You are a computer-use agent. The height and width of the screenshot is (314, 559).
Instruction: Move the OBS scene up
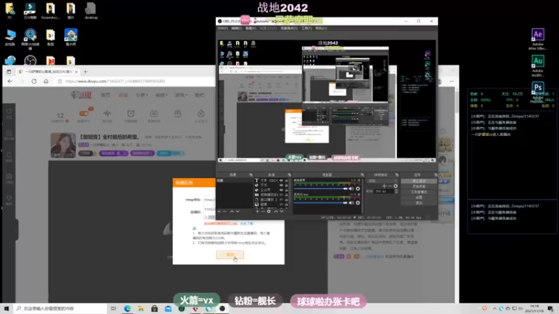pos(232,211)
